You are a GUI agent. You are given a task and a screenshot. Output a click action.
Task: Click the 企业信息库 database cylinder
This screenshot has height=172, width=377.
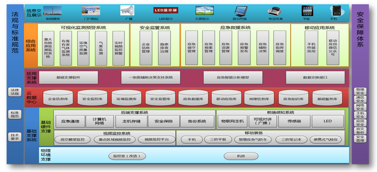point(58,98)
